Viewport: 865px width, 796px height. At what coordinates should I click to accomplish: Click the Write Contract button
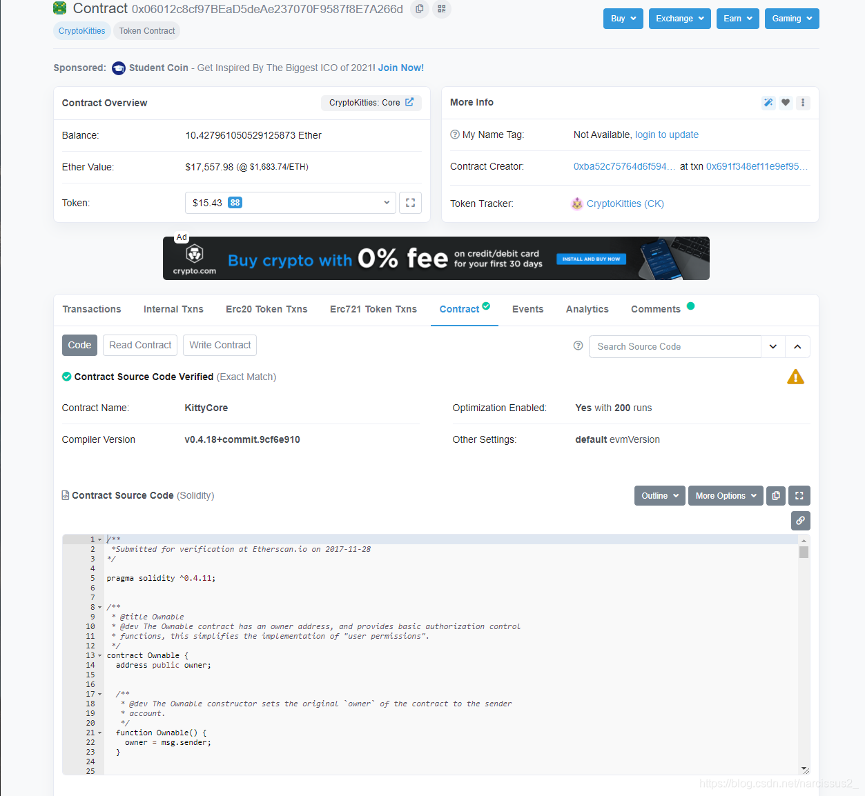220,346
